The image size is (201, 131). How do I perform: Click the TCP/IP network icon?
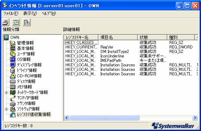coord(12,98)
